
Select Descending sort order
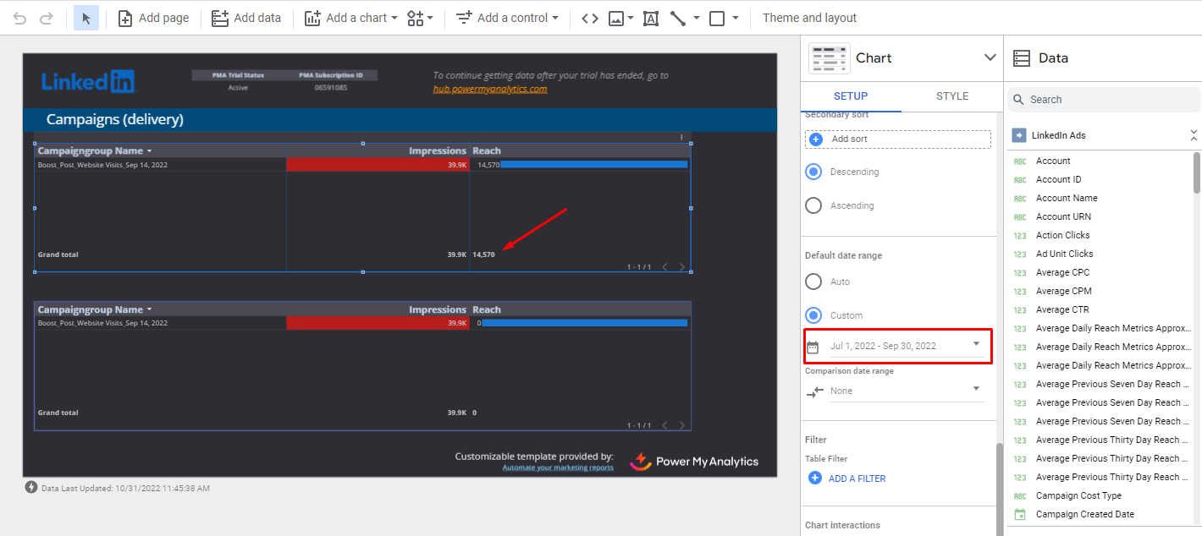[813, 172]
